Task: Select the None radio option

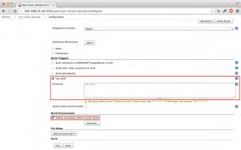Action: [x=53, y=49]
